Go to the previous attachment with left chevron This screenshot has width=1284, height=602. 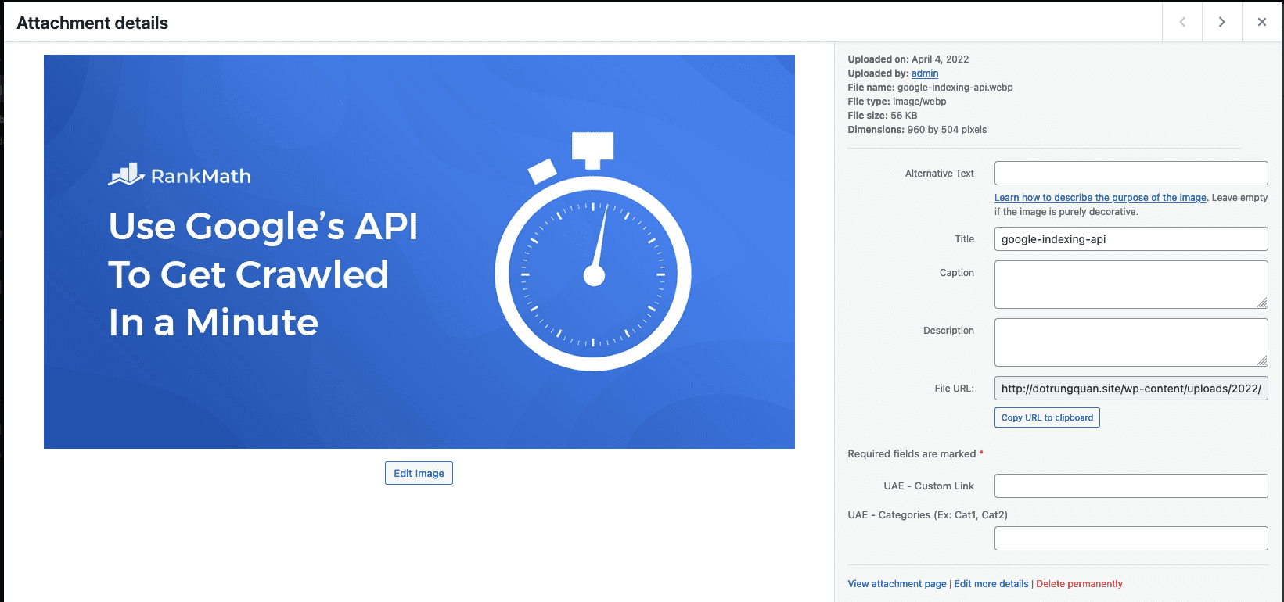coord(1182,22)
